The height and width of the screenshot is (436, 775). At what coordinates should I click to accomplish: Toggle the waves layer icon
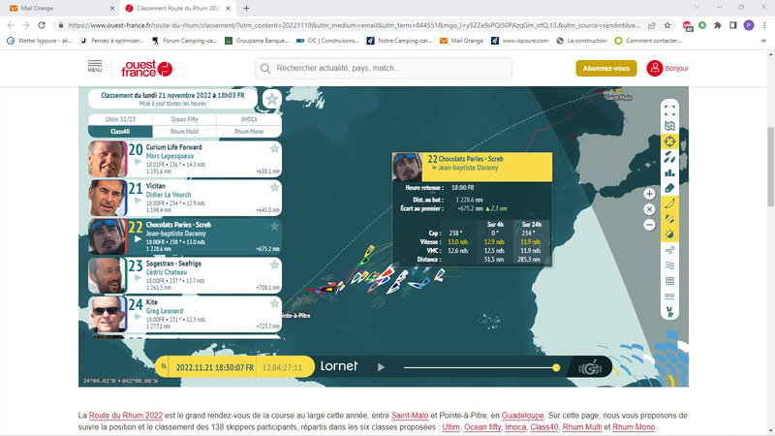669,265
